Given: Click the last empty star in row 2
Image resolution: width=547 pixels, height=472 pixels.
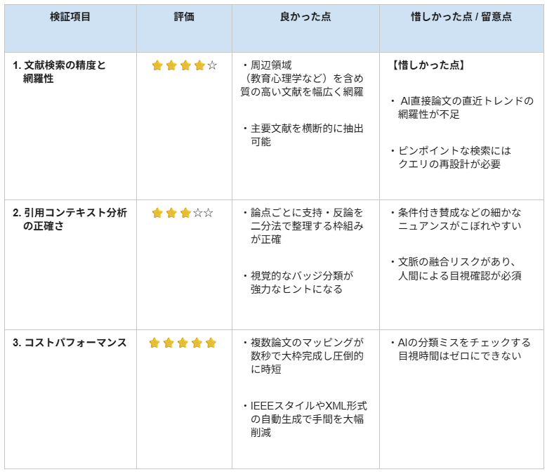Looking at the screenshot, I should click(209, 213).
